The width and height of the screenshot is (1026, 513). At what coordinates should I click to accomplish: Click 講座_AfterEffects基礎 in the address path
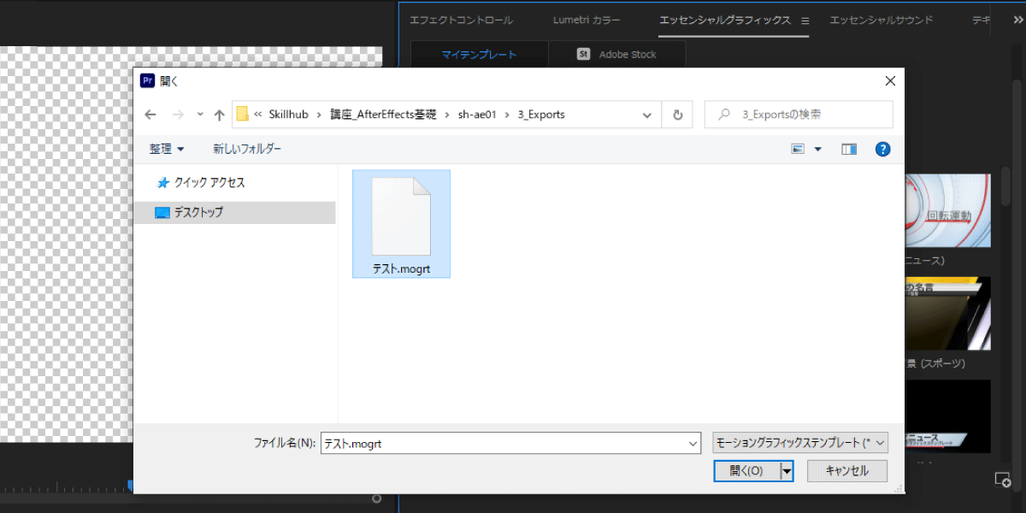(x=382, y=115)
